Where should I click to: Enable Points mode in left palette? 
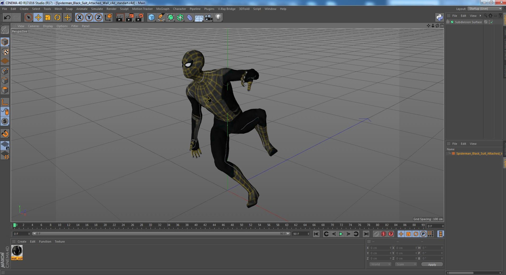click(x=5, y=71)
